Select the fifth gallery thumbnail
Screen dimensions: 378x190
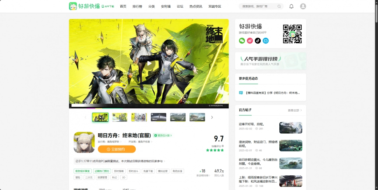(178, 117)
